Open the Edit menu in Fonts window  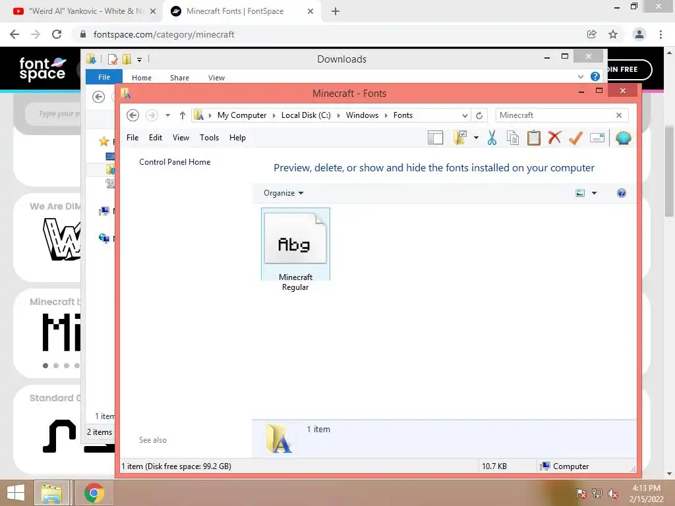156,138
